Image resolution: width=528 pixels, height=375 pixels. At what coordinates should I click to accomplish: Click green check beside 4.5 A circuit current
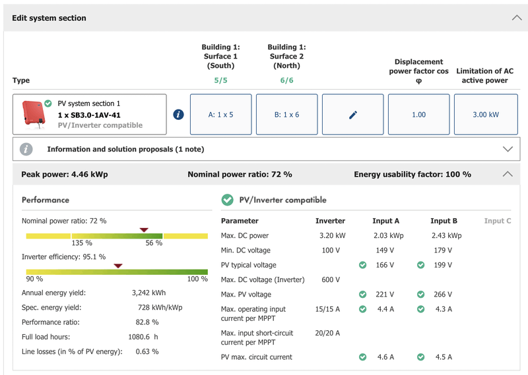[420, 357]
